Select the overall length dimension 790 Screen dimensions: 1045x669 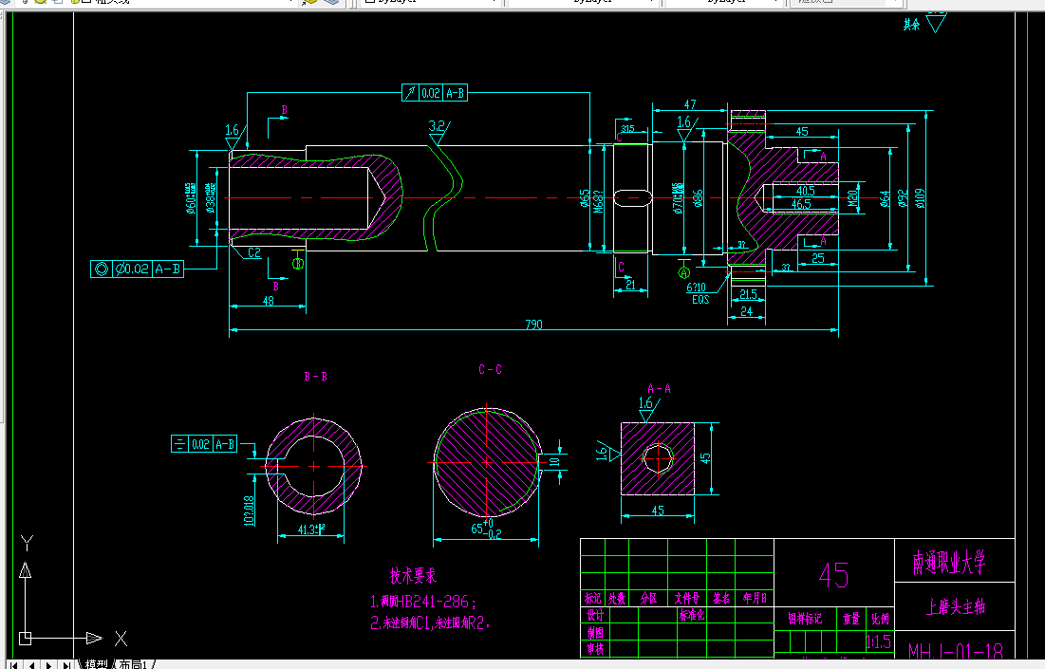(x=533, y=325)
